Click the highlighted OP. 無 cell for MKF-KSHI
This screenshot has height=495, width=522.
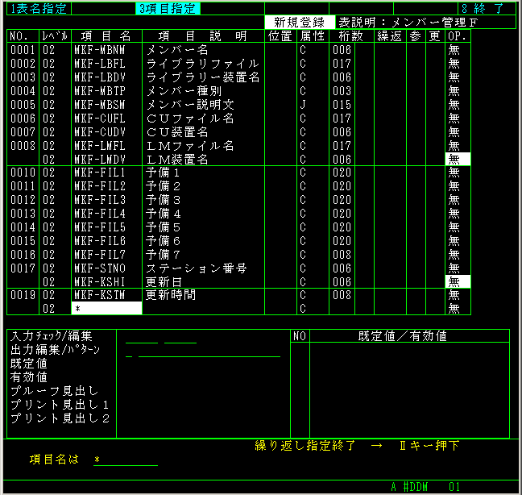click(458, 282)
